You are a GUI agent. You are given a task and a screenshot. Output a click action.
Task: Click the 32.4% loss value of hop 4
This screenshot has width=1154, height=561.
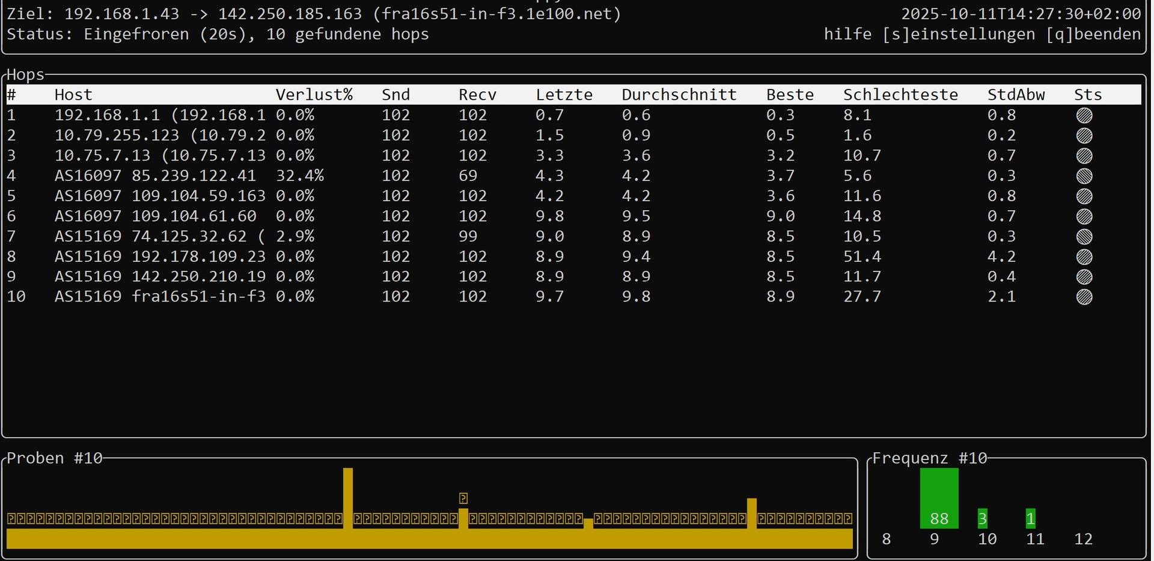[x=300, y=176]
